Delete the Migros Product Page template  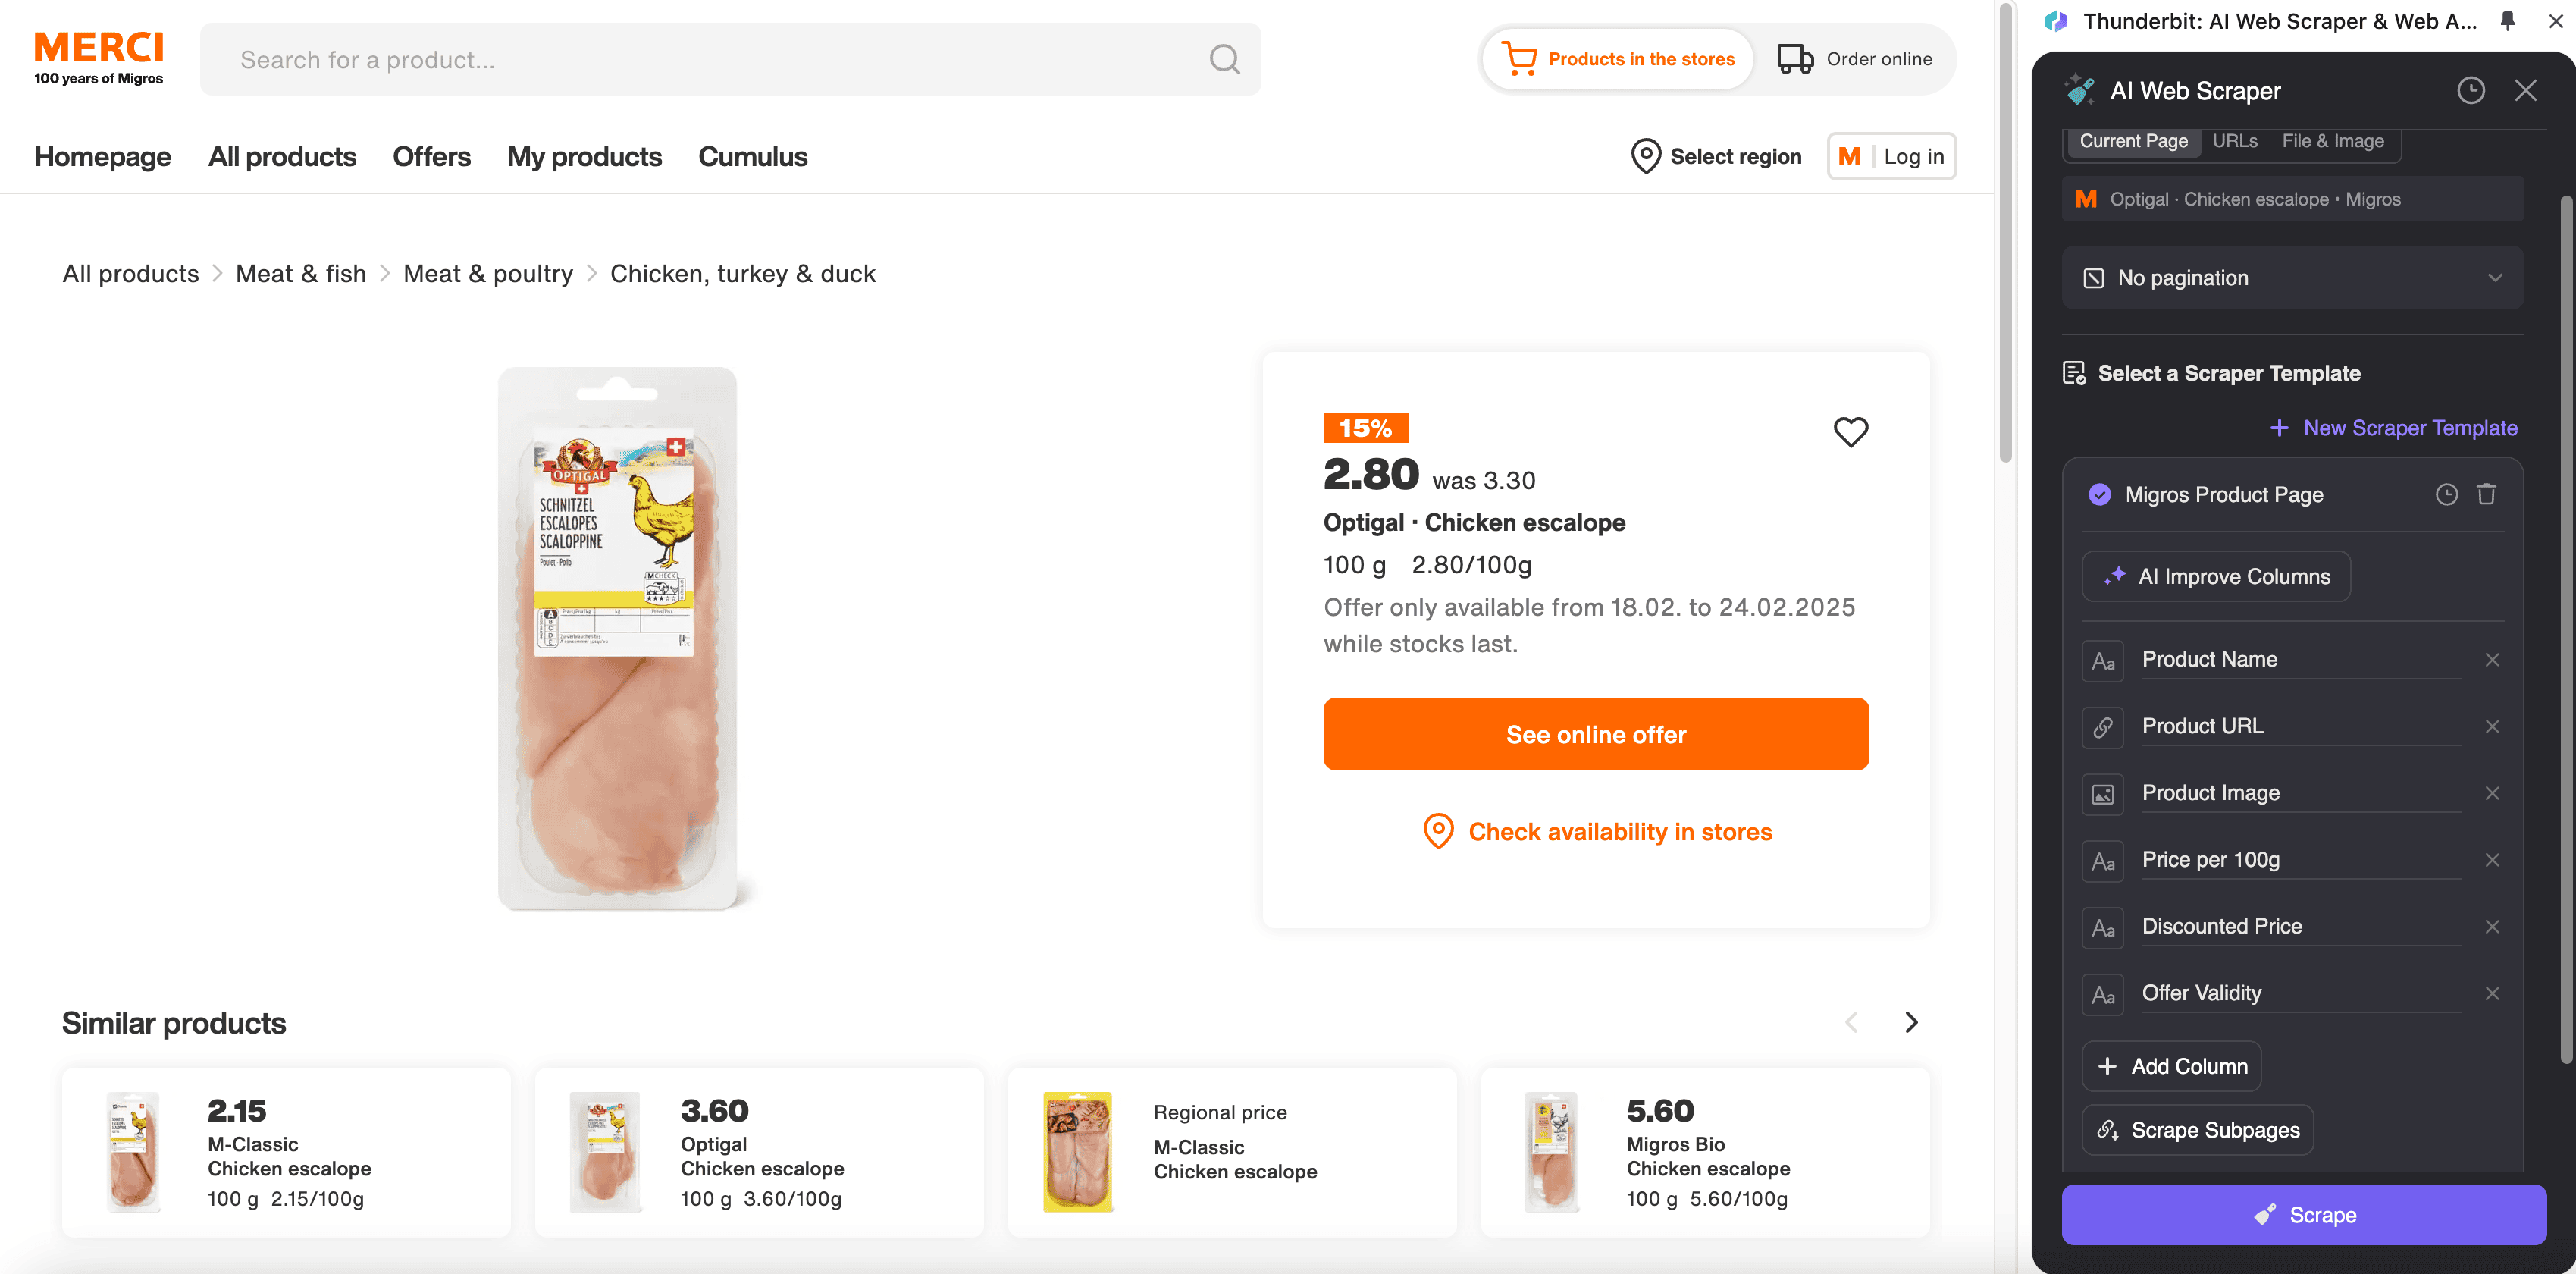(2486, 494)
